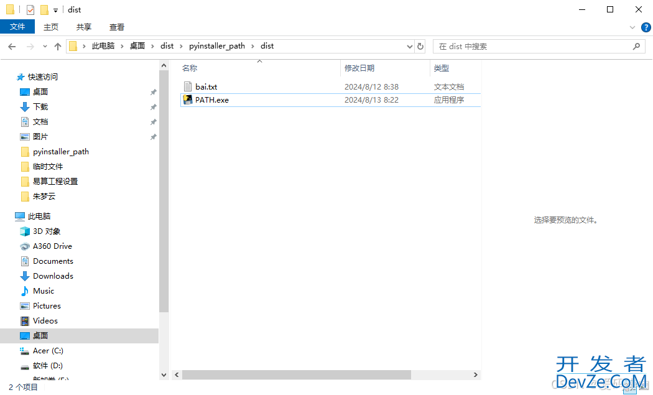The width and height of the screenshot is (653, 395).
Task: Open the recent locations dropdown arrow
Action: click(45, 46)
